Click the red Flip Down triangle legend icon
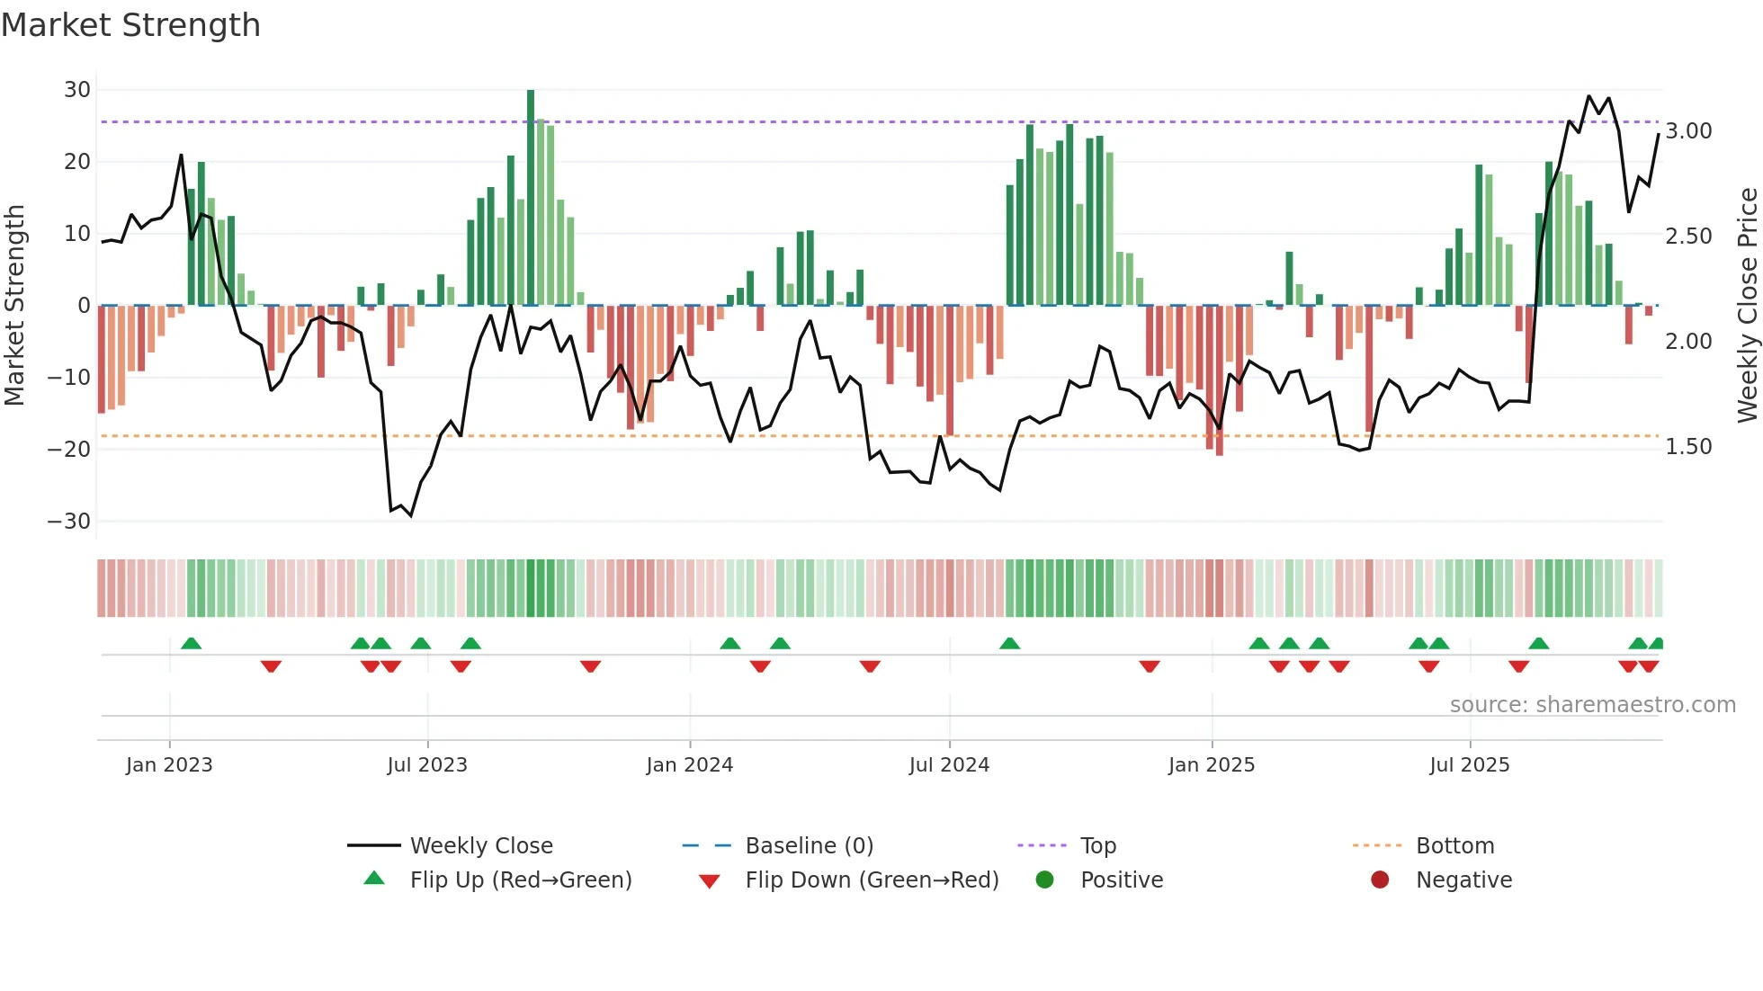 tap(709, 881)
